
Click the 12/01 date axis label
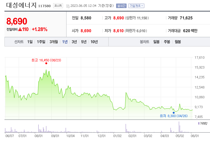[x=102, y=136]
